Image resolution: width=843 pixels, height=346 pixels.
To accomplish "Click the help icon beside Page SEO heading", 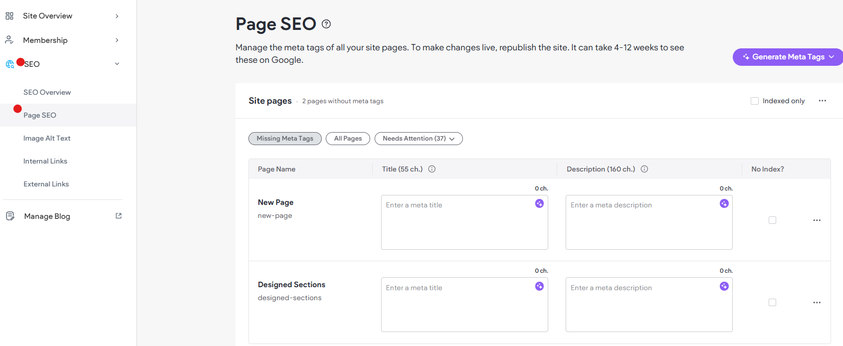I will pyautogui.click(x=326, y=24).
